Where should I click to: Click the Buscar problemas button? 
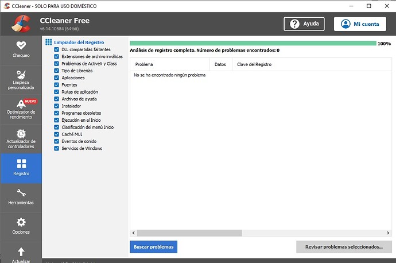click(154, 247)
